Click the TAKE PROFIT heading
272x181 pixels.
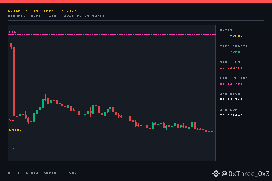pyautogui.click(x=234, y=46)
